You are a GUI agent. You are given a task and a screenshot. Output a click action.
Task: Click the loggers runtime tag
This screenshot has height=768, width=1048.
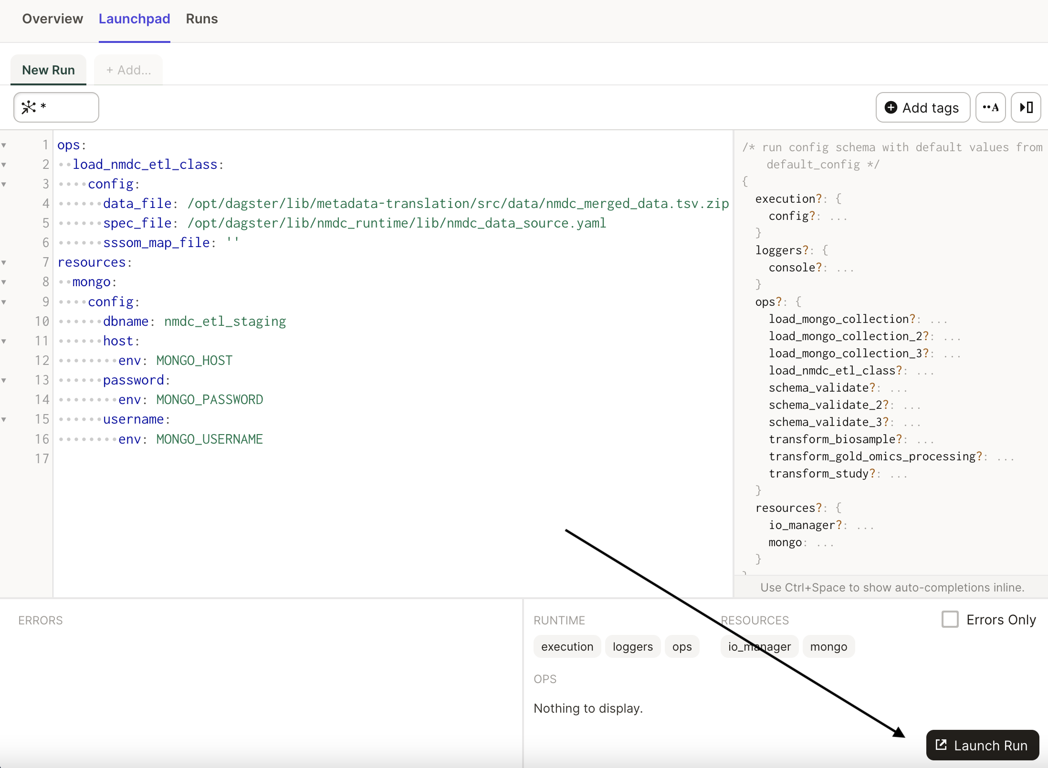[x=633, y=647]
